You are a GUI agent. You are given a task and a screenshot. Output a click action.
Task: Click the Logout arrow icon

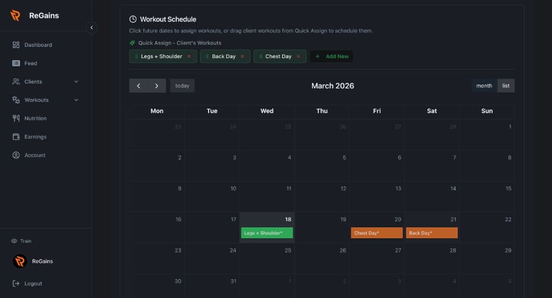(16, 283)
